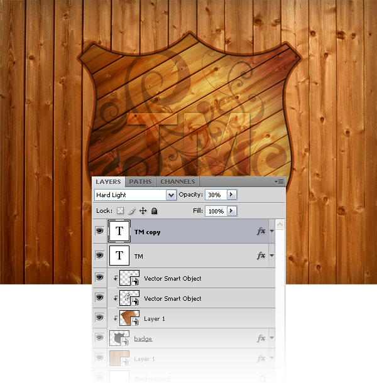Switch to the Layers tab
This screenshot has height=383, width=377.
tap(108, 181)
